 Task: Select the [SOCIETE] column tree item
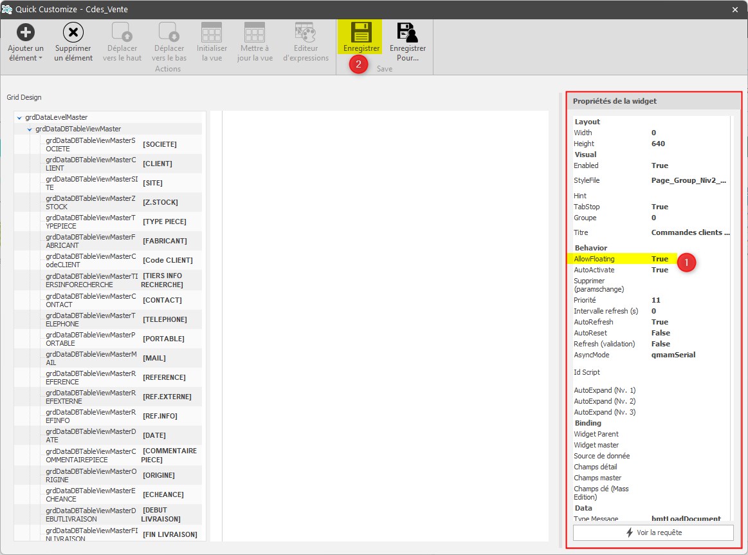tap(160, 144)
